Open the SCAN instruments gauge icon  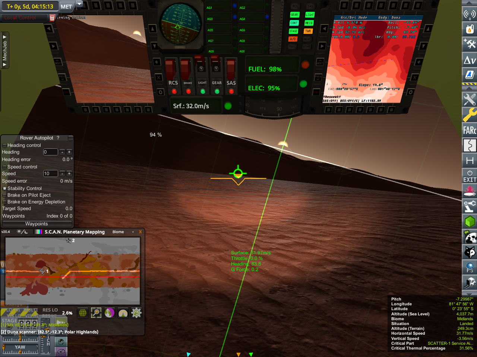coord(123,313)
